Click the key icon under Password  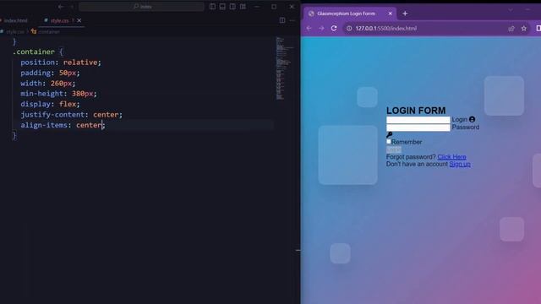pos(389,134)
